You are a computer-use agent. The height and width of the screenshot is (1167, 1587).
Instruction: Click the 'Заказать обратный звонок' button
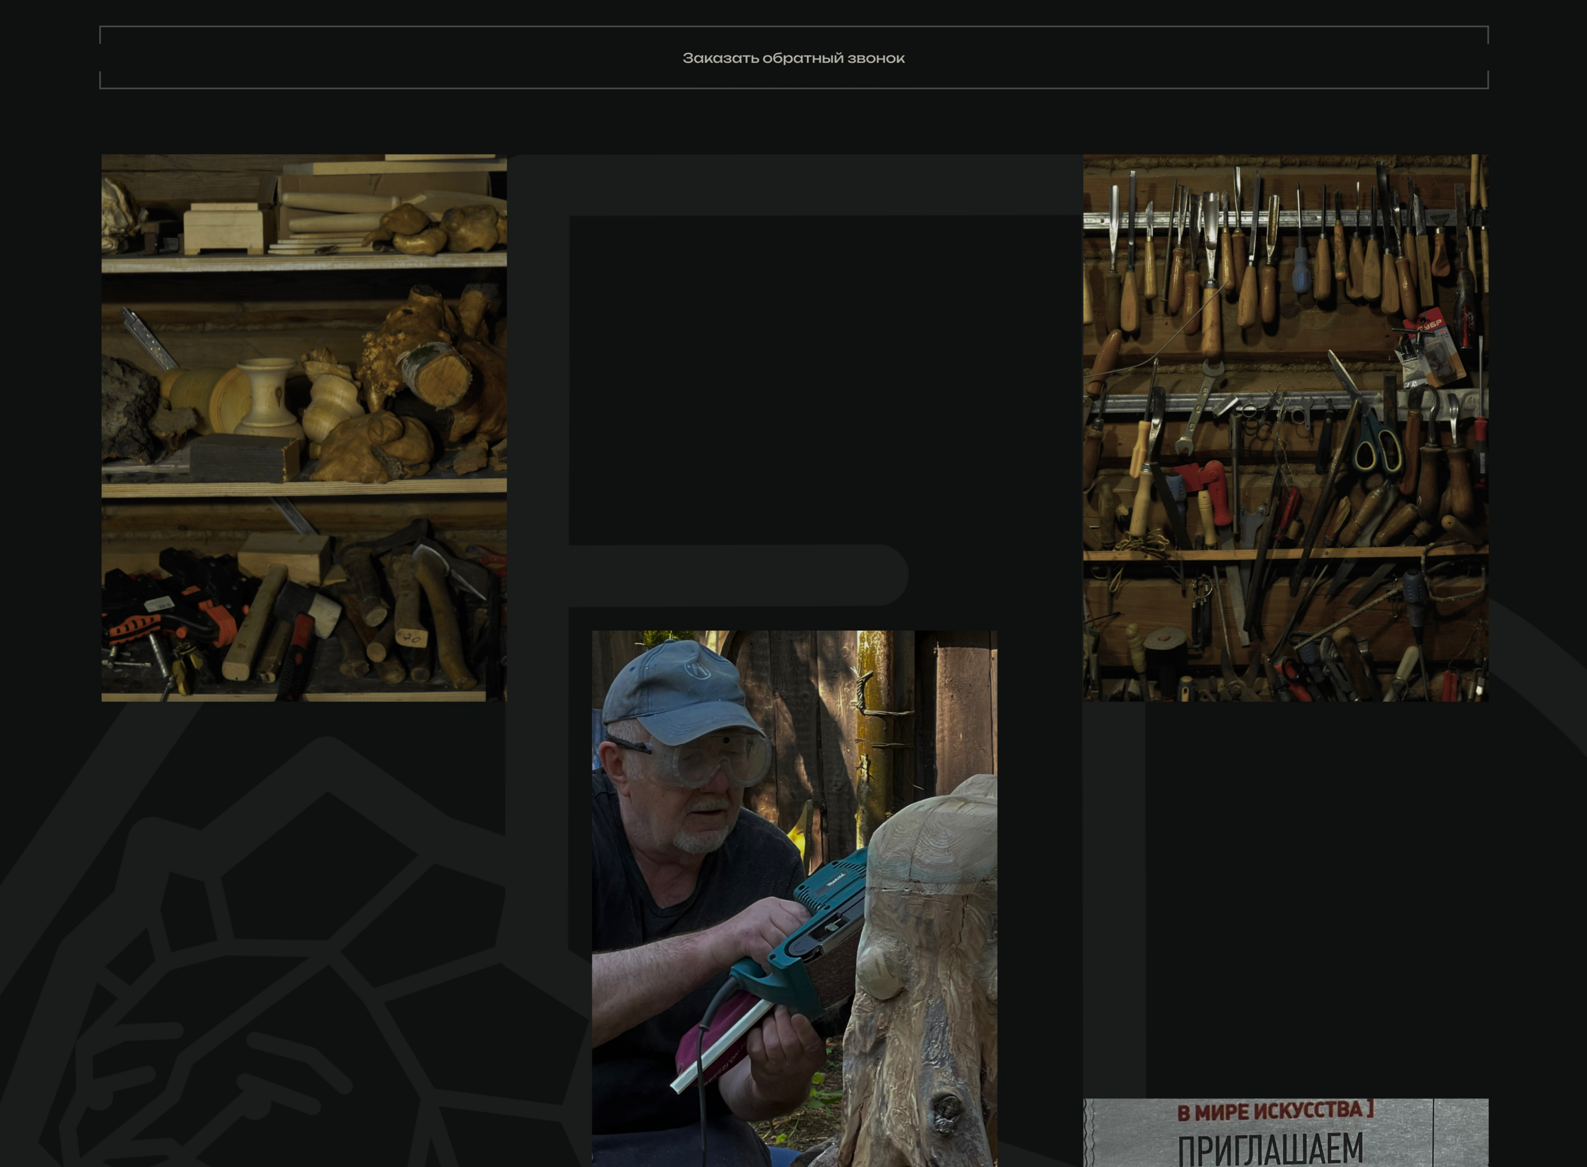793,58
